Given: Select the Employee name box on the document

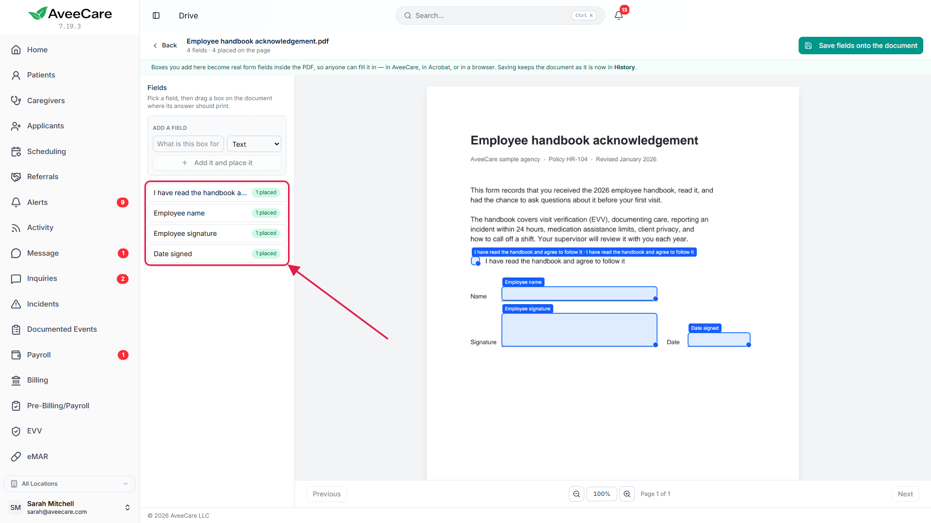Looking at the screenshot, I should [x=579, y=293].
